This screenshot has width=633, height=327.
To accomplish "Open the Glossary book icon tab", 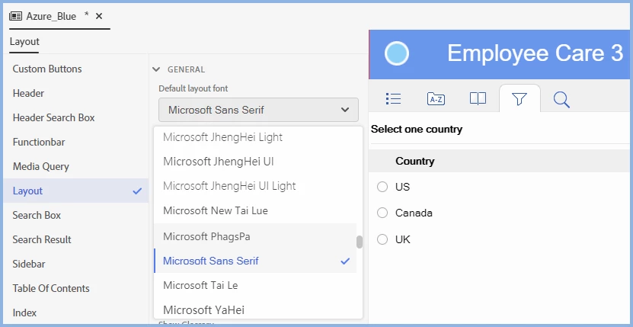I will point(478,98).
